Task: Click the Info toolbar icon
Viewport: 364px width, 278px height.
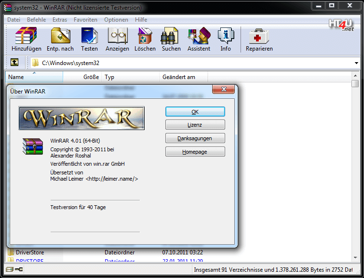Action: pyautogui.click(x=226, y=36)
